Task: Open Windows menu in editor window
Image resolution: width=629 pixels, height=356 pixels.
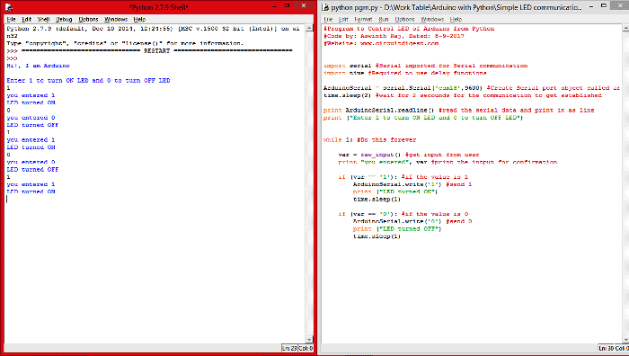Action: click(x=432, y=19)
